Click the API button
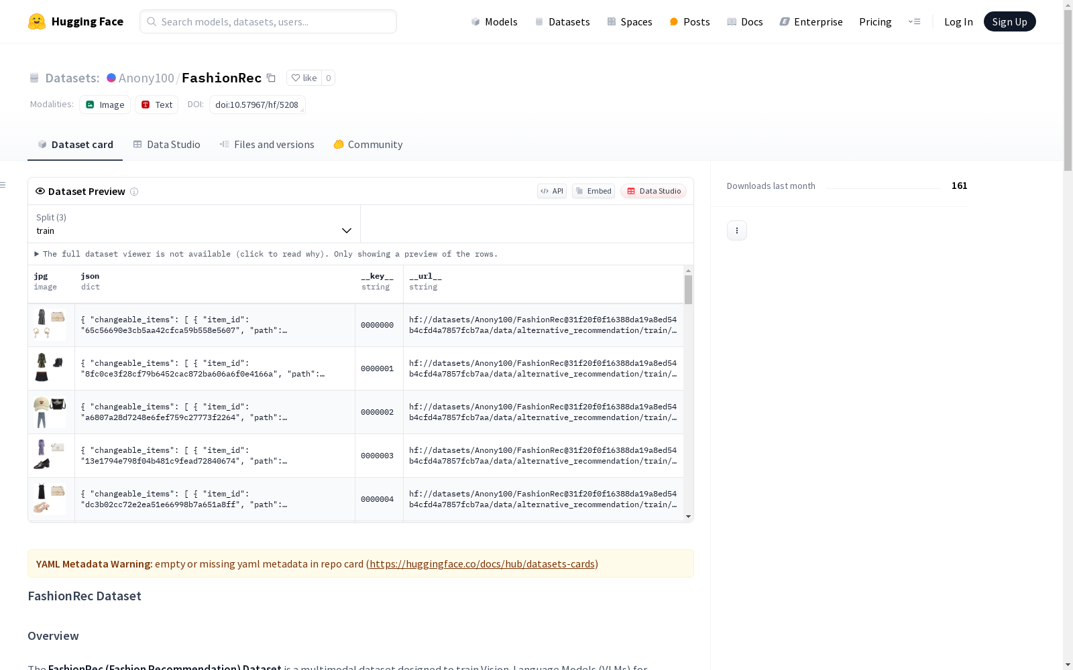Image resolution: width=1073 pixels, height=670 pixels. tap(552, 191)
